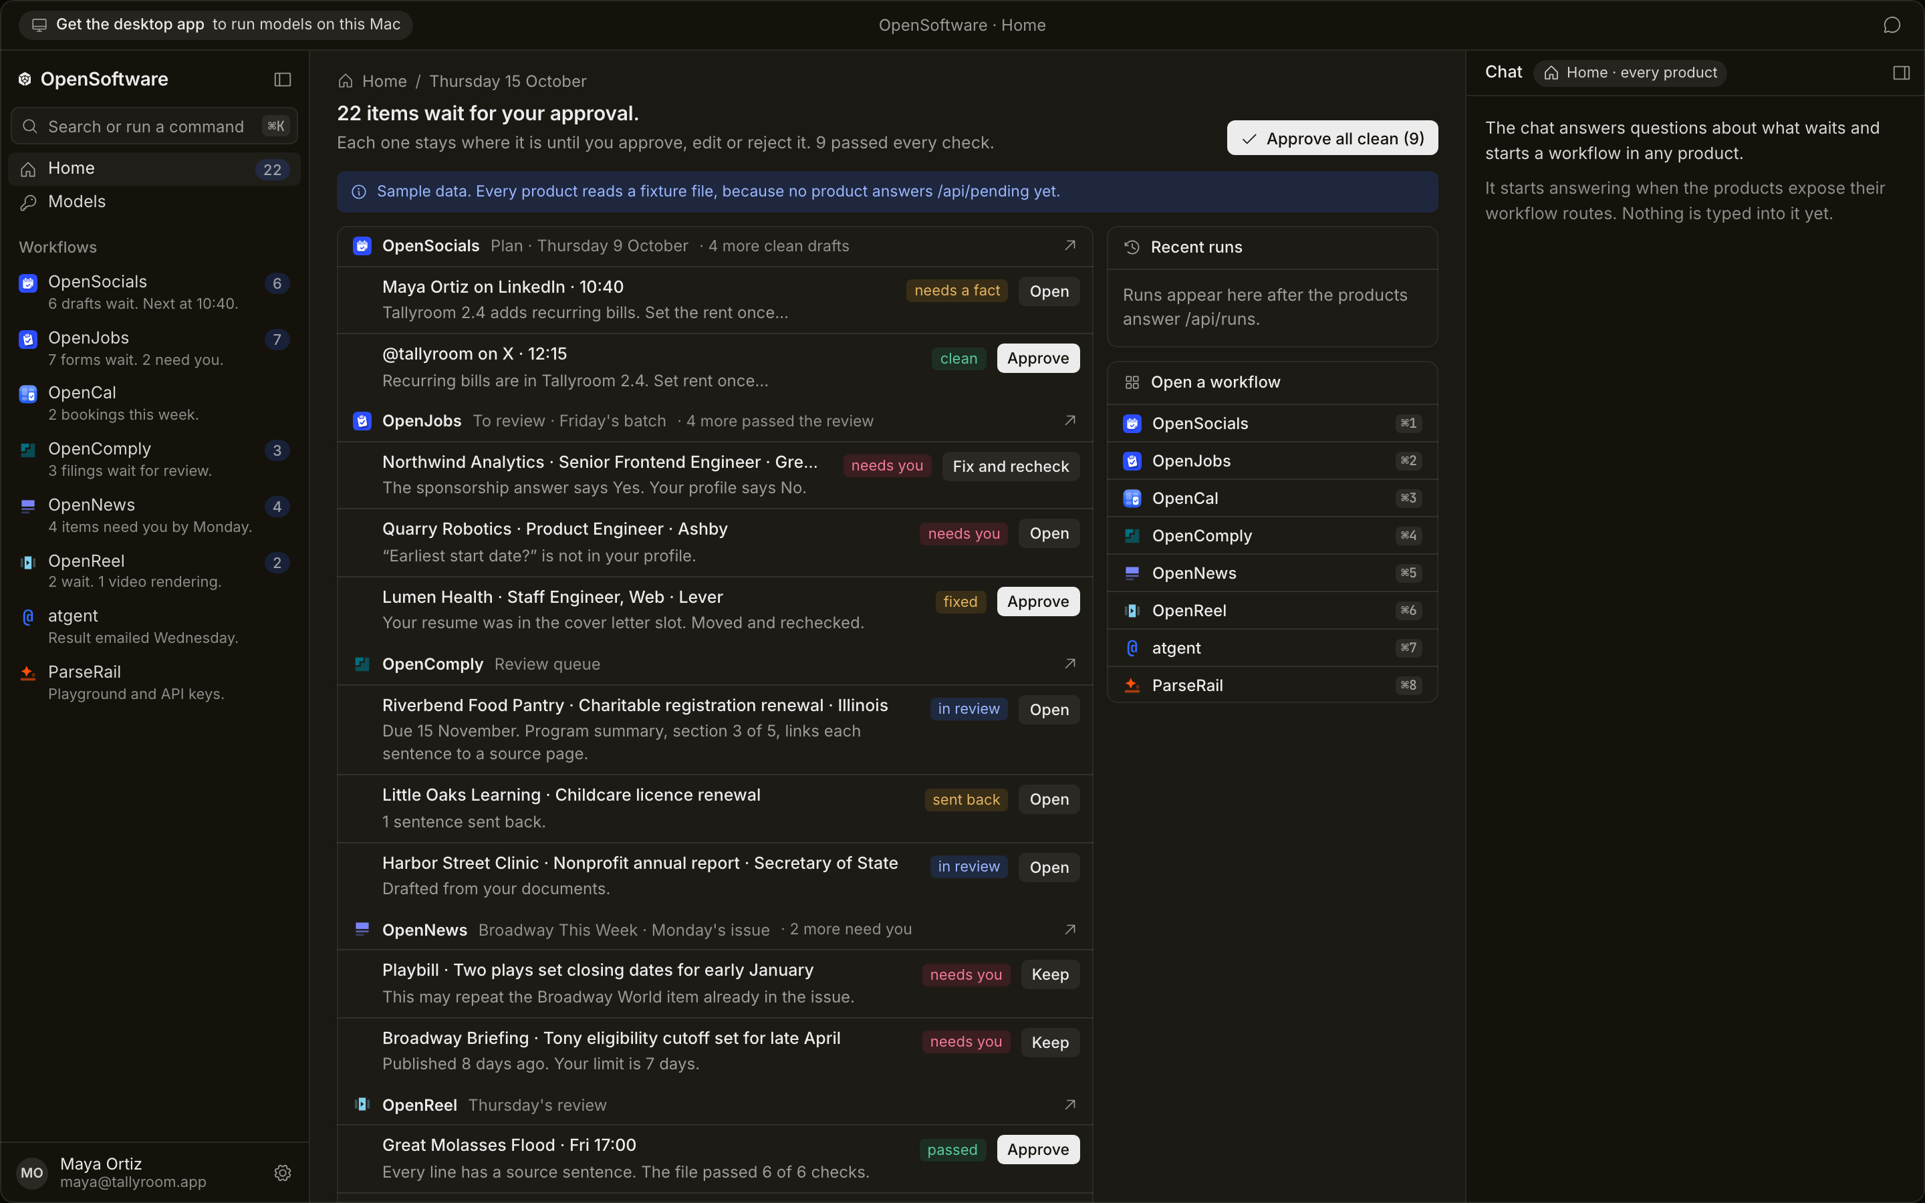Click the OpenSoftware logo icon

pyautogui.click(x=25, y=79)
